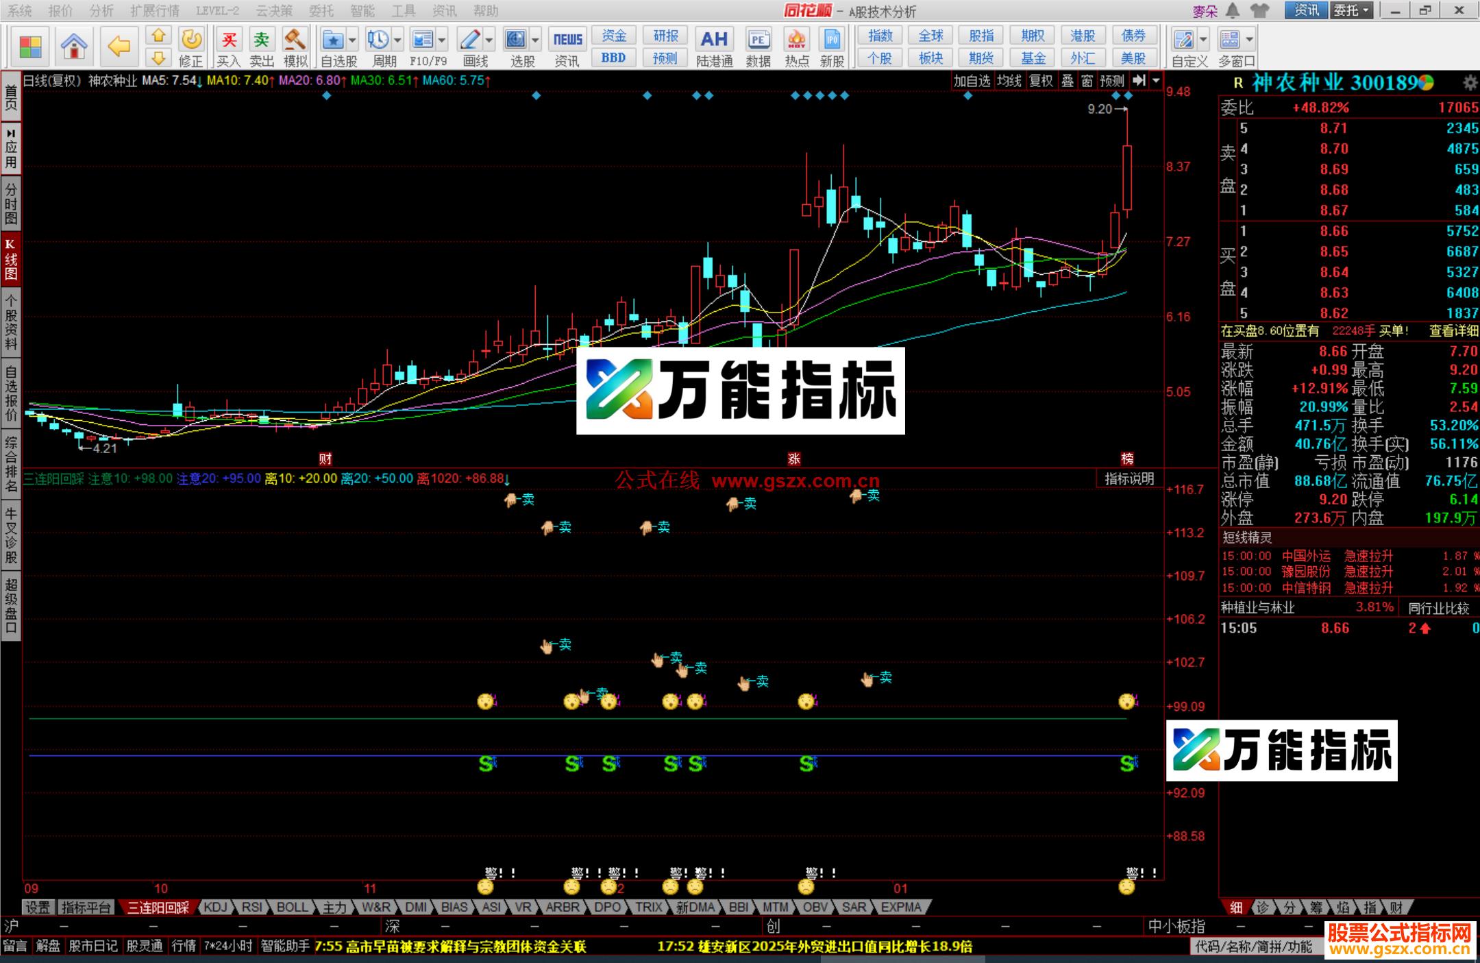Click the 查看详细 link

tap(1453, 331)
